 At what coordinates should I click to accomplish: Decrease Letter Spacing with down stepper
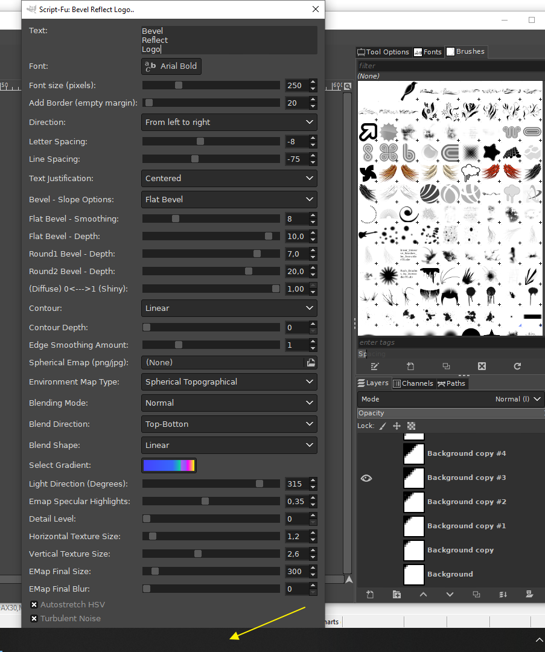point(313,145)
